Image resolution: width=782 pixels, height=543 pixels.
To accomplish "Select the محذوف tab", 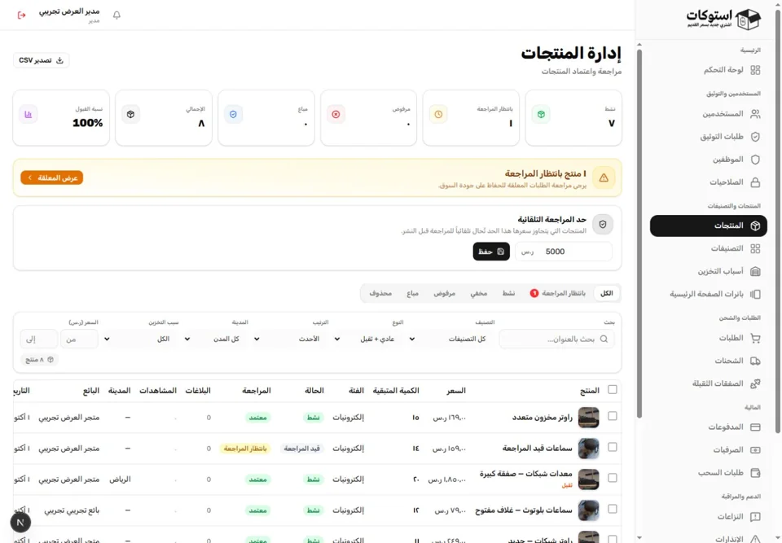I will pos(380,293).
